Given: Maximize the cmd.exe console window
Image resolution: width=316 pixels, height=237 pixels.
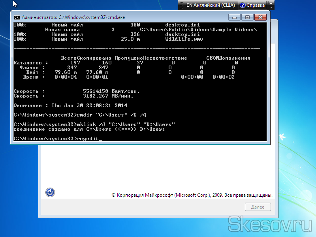Looking at the screenshot, I should [x=247, y=17].
